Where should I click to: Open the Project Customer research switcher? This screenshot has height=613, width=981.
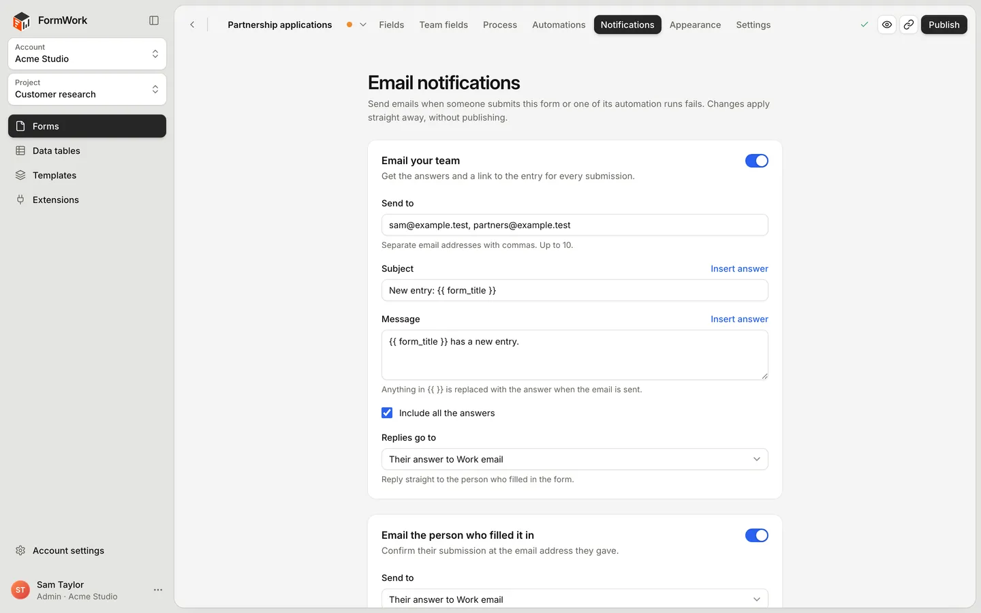[x=87, y=89]
